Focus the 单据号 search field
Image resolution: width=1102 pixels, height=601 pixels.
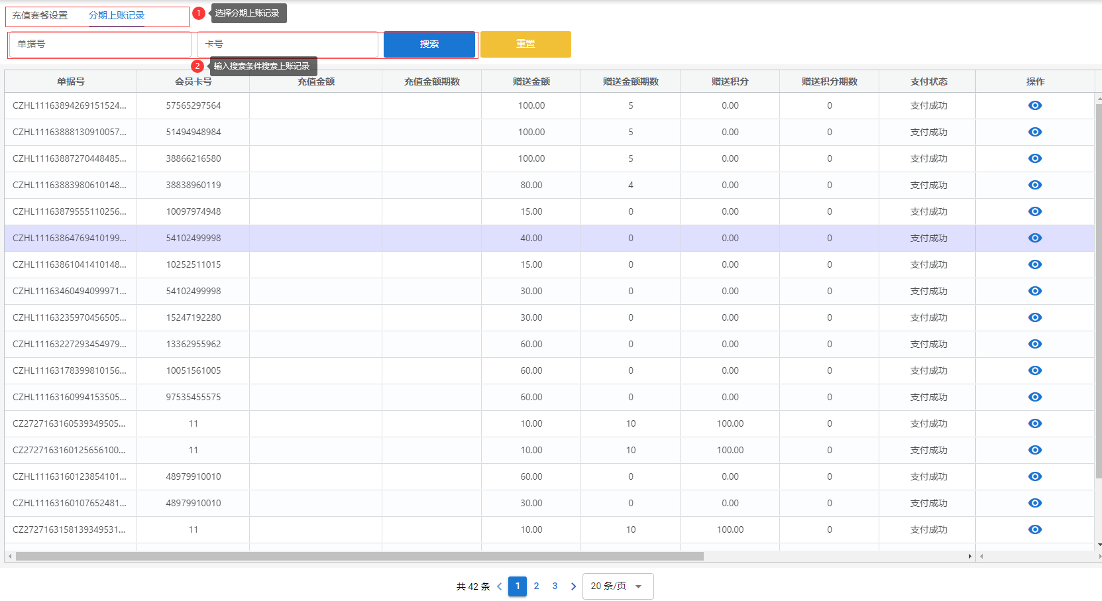point(100,44)
